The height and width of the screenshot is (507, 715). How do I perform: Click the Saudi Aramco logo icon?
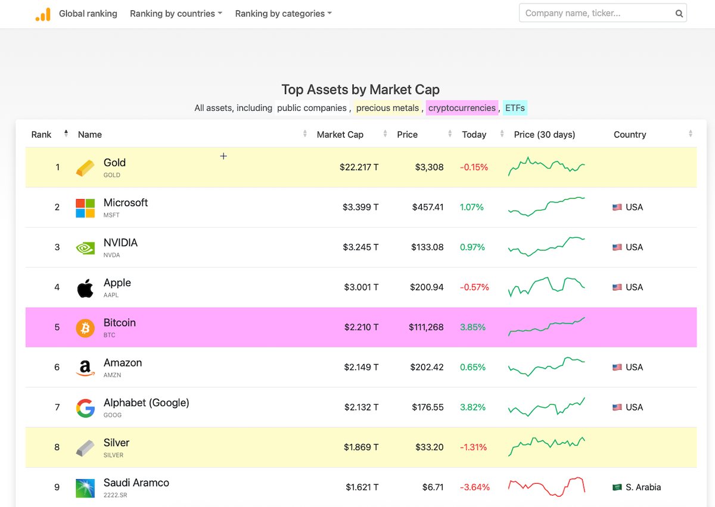coord(85,488)
